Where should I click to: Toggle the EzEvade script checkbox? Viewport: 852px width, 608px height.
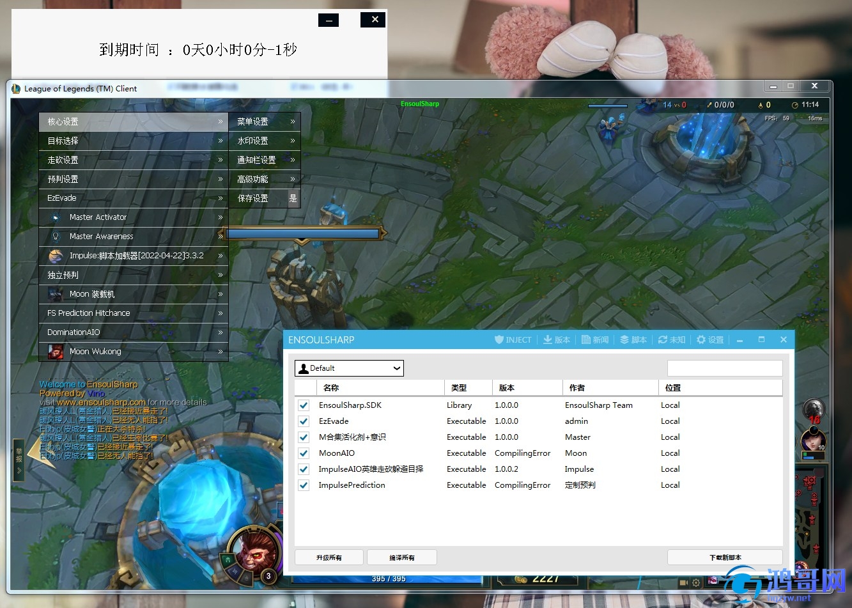(304, 421)
